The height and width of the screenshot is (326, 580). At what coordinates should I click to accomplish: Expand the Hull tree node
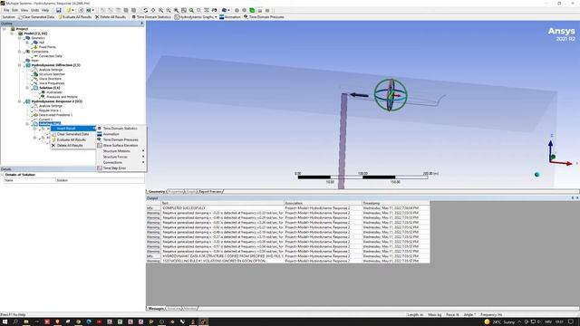point(27,43)
